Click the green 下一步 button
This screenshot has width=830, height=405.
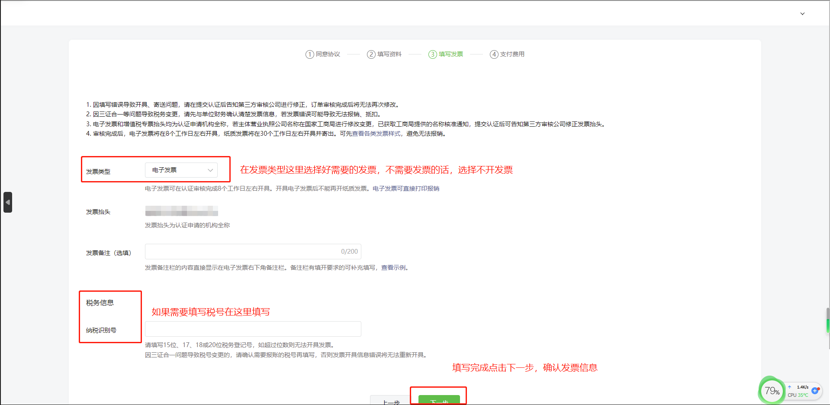click(x=439, y=400)
